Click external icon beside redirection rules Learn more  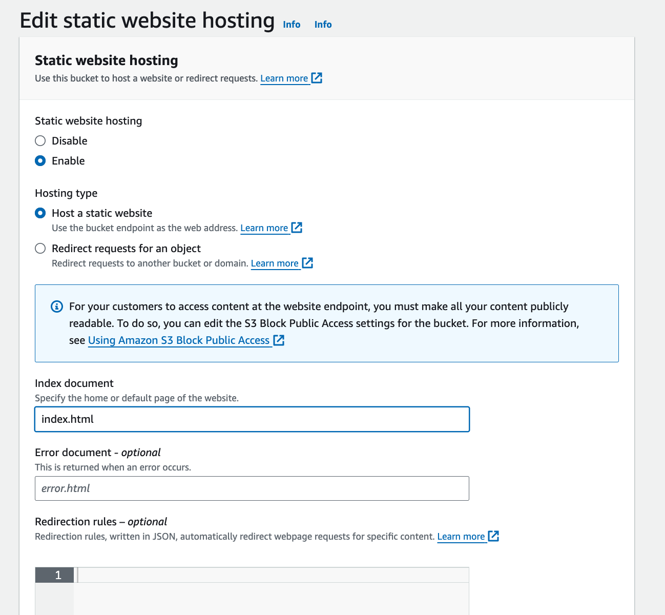[x=493, y=536]
